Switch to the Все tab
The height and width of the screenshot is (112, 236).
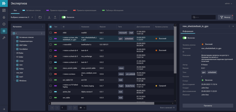tap(15, 10)
